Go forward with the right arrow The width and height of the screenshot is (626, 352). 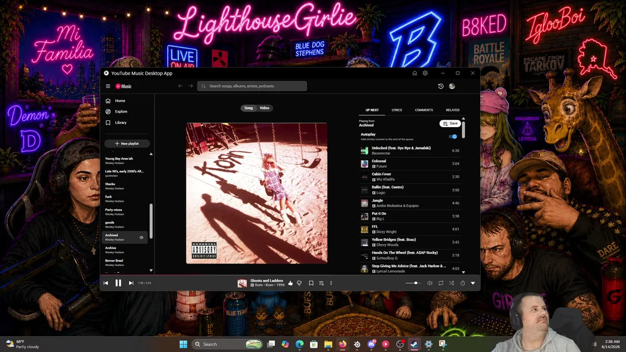pyautogui.click(x=191, y=86)
